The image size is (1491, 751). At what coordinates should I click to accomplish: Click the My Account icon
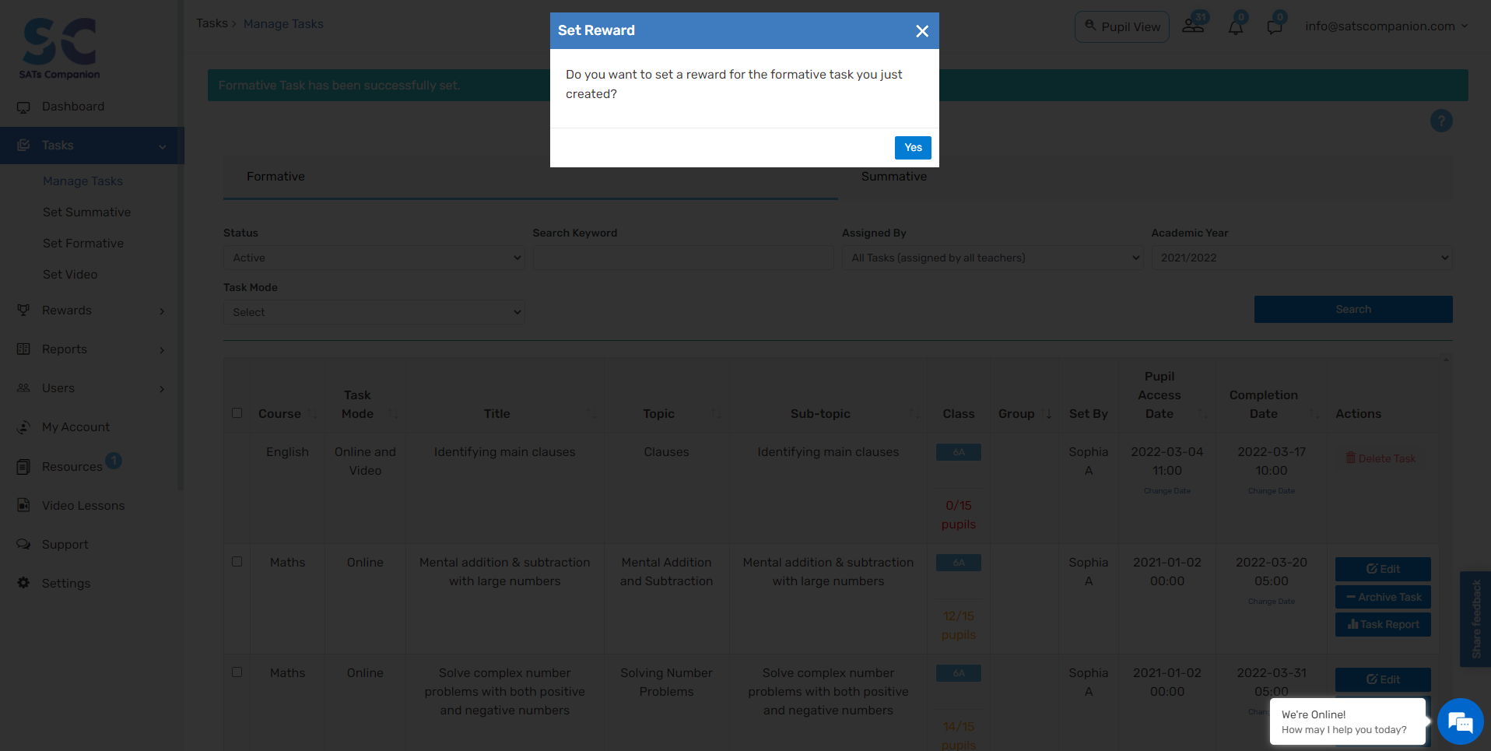(x=24, y=427)
